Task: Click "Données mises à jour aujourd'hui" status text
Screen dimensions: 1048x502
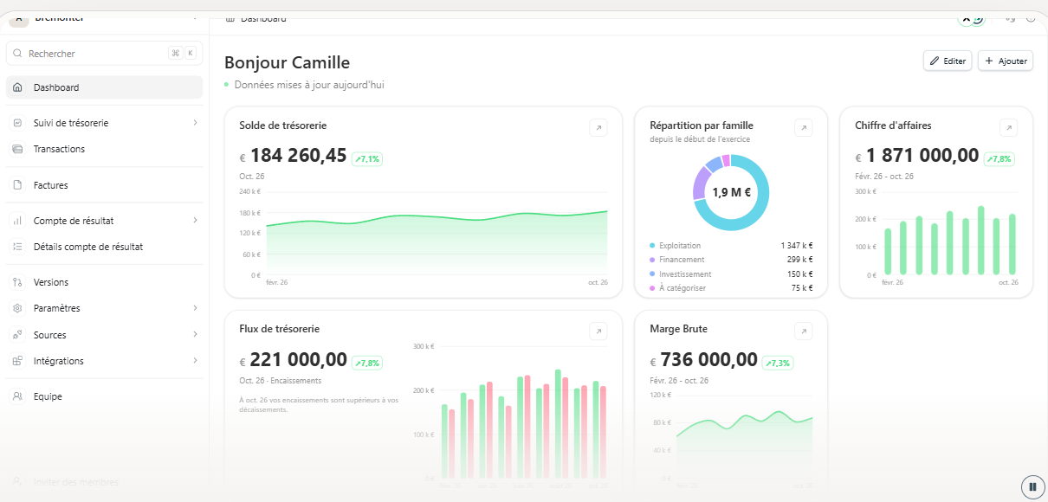Action: (x=309, y=85)
